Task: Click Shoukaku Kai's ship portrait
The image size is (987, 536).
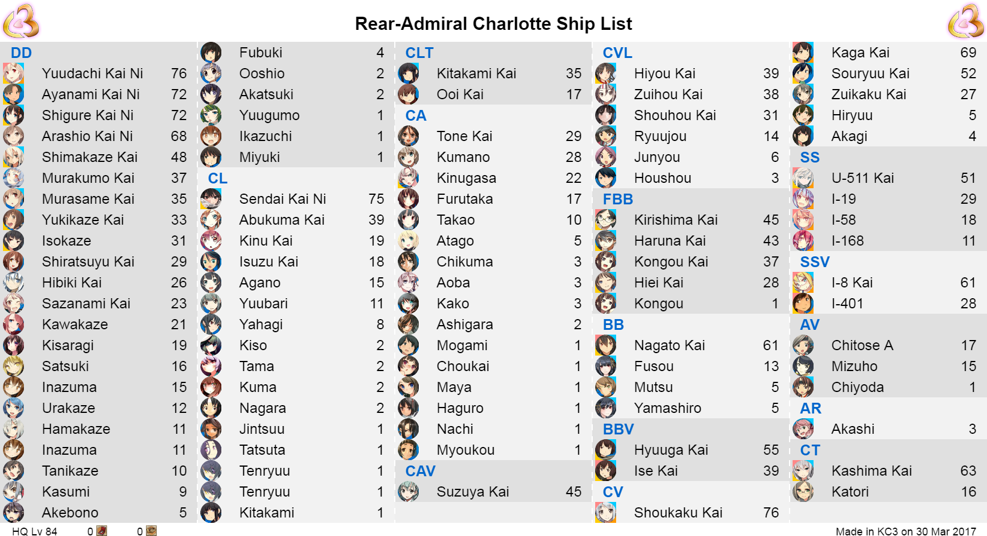Action: pyautogui.click(x=605, y=513)
